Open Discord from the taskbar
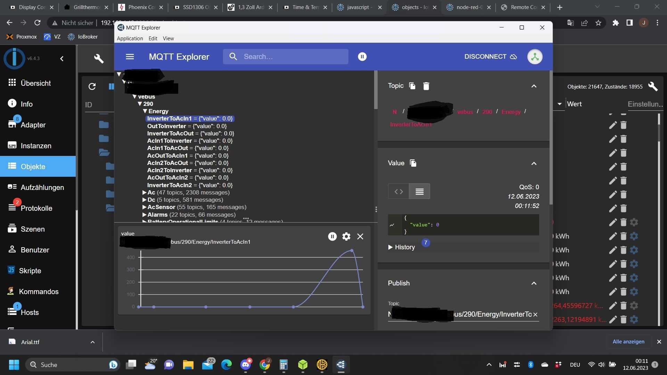The height and width of the screenshot is (375, 667). pos(246,365)
